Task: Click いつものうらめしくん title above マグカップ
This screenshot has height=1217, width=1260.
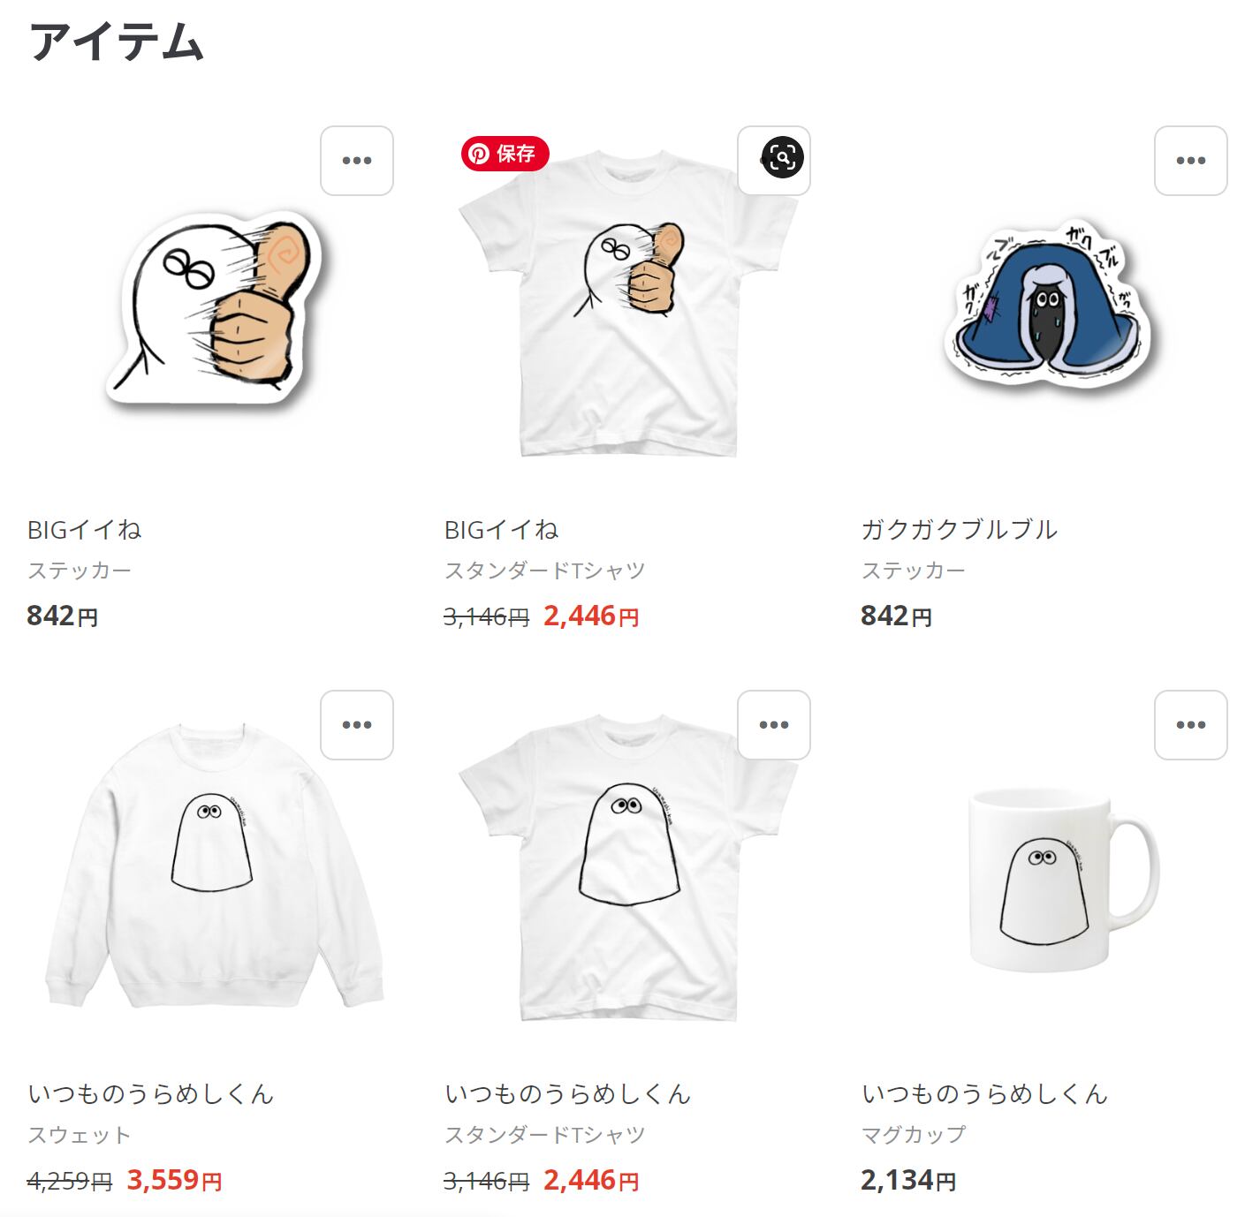Action: pos(985,1094)
